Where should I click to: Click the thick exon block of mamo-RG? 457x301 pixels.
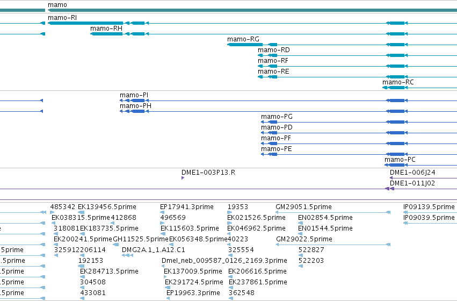245,45
